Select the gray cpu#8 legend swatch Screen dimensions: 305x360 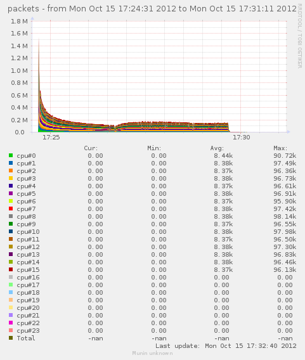tap(11, 216)
